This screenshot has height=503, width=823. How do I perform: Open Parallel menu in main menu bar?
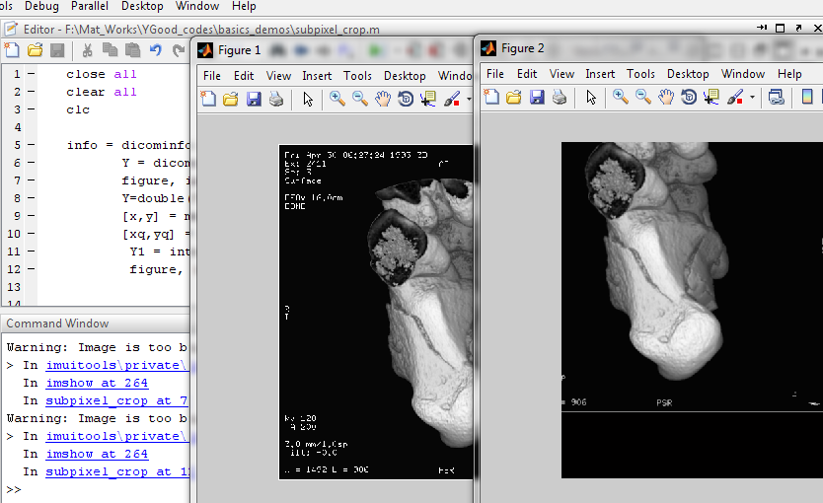tap(90, 6)
